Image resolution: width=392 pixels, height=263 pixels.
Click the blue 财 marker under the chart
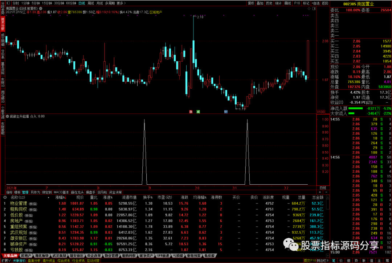(x=226, y=112)
